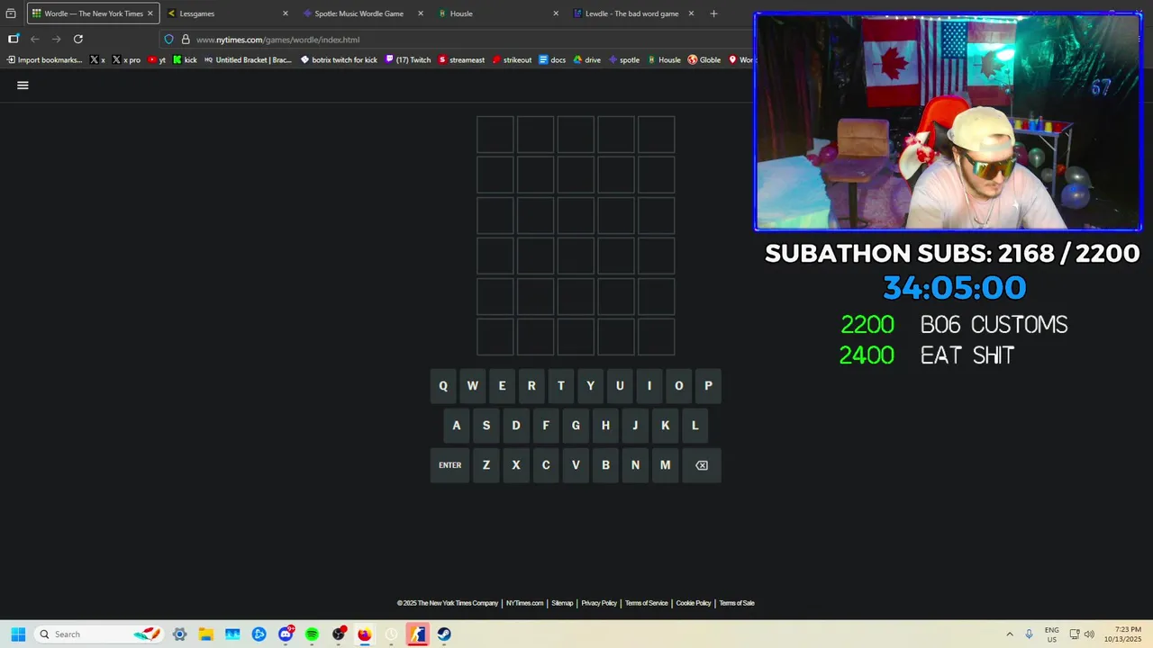
Task: Open the 'botrix twitch for kick' bookmark
Action: point(339,60)
